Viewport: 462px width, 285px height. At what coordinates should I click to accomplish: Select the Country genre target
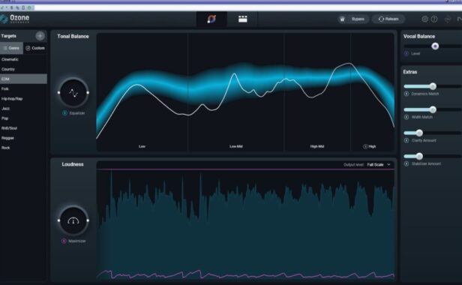point(23,69)
